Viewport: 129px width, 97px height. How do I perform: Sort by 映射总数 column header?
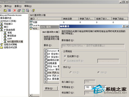[x=70, y=19]
